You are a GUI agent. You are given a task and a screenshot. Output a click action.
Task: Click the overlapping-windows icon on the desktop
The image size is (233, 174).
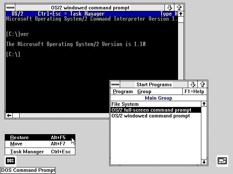pos(222,161)
